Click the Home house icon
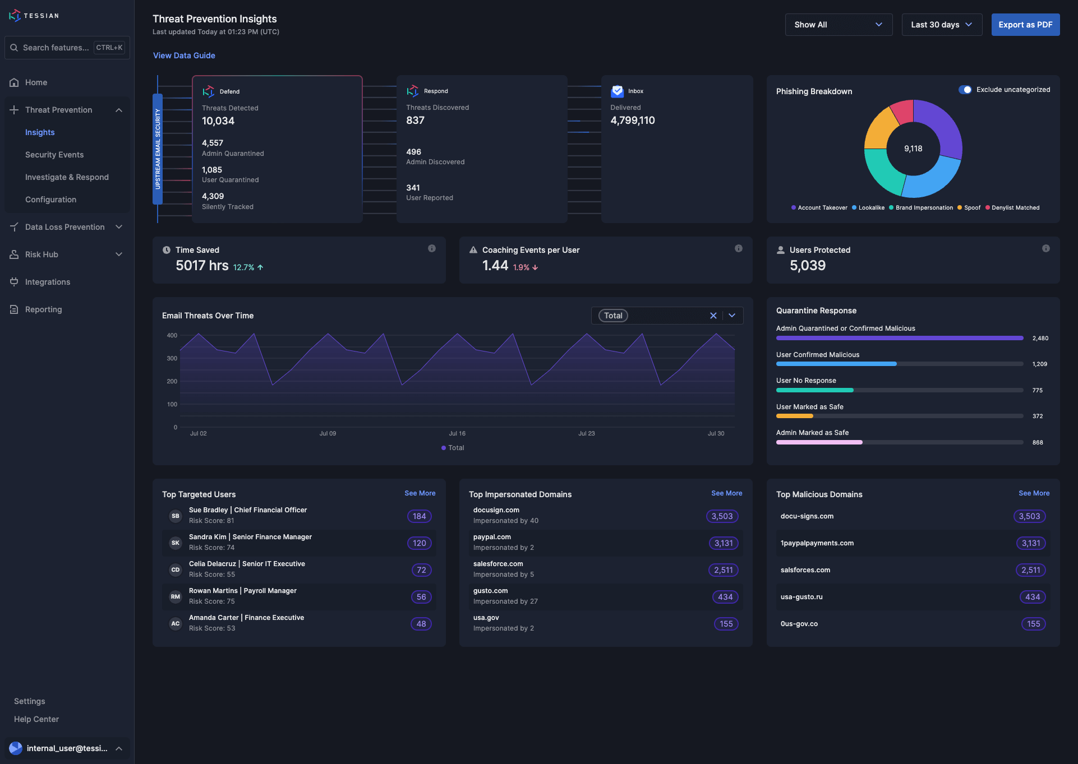This screenshot has width=1078, height=764. (x=14, y=82)
